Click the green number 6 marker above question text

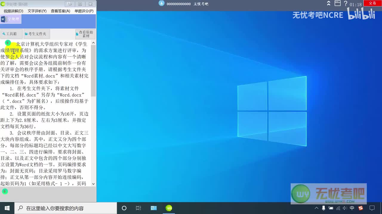8,43
